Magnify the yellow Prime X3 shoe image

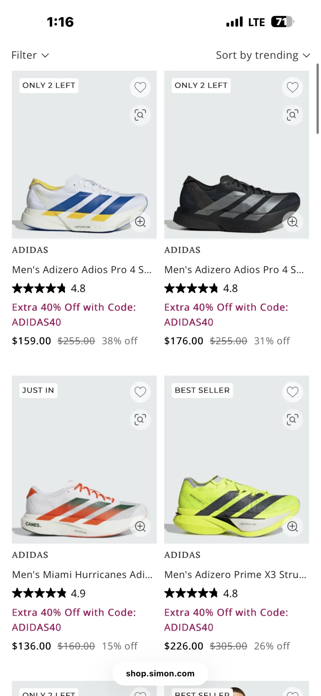click(292, 526)
